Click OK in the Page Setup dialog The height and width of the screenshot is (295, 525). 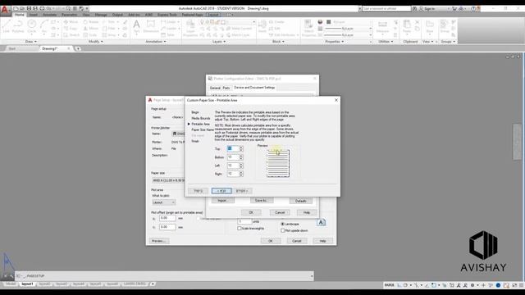[270, 241]
